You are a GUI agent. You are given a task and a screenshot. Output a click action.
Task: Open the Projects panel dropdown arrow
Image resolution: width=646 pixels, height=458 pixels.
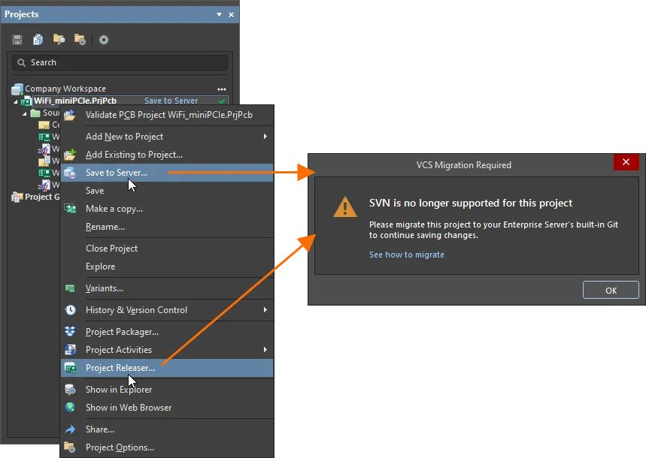point(219,14)
